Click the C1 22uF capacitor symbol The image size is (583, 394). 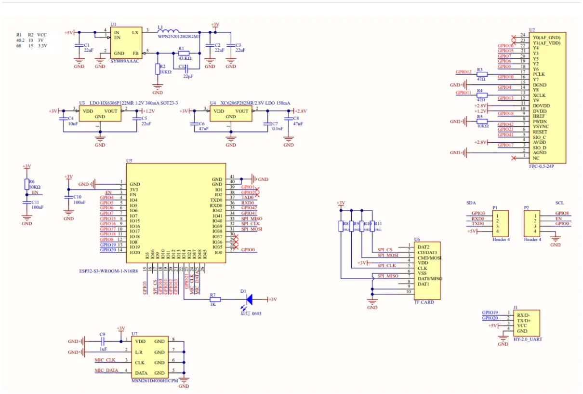click(x=79, y=45)
